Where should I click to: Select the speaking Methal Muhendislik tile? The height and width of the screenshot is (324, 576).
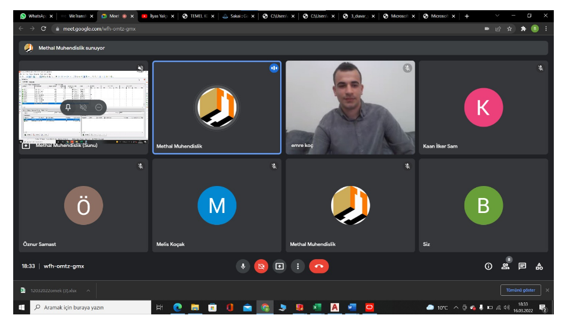click(x=217, y=107)
